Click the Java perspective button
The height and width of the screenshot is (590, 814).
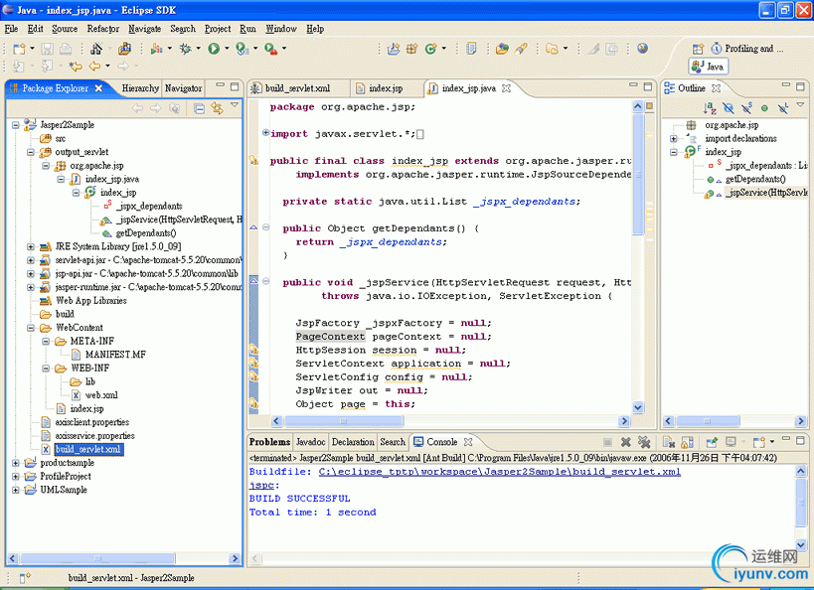pos(709,67)
